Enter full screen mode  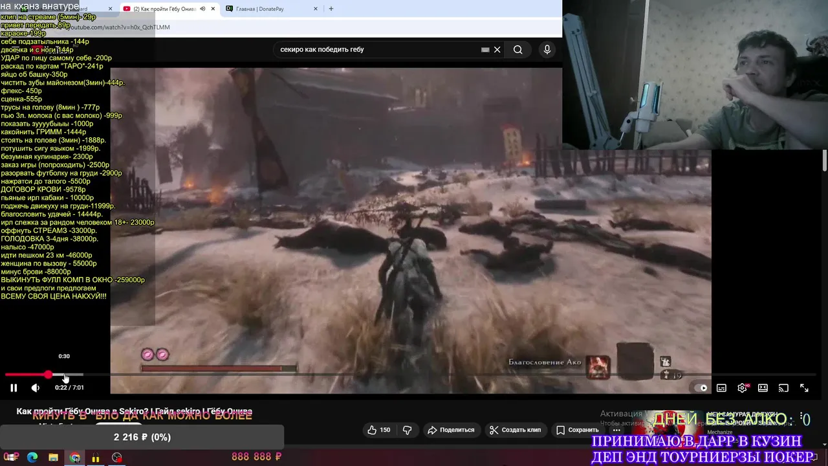tap(804, 388)
